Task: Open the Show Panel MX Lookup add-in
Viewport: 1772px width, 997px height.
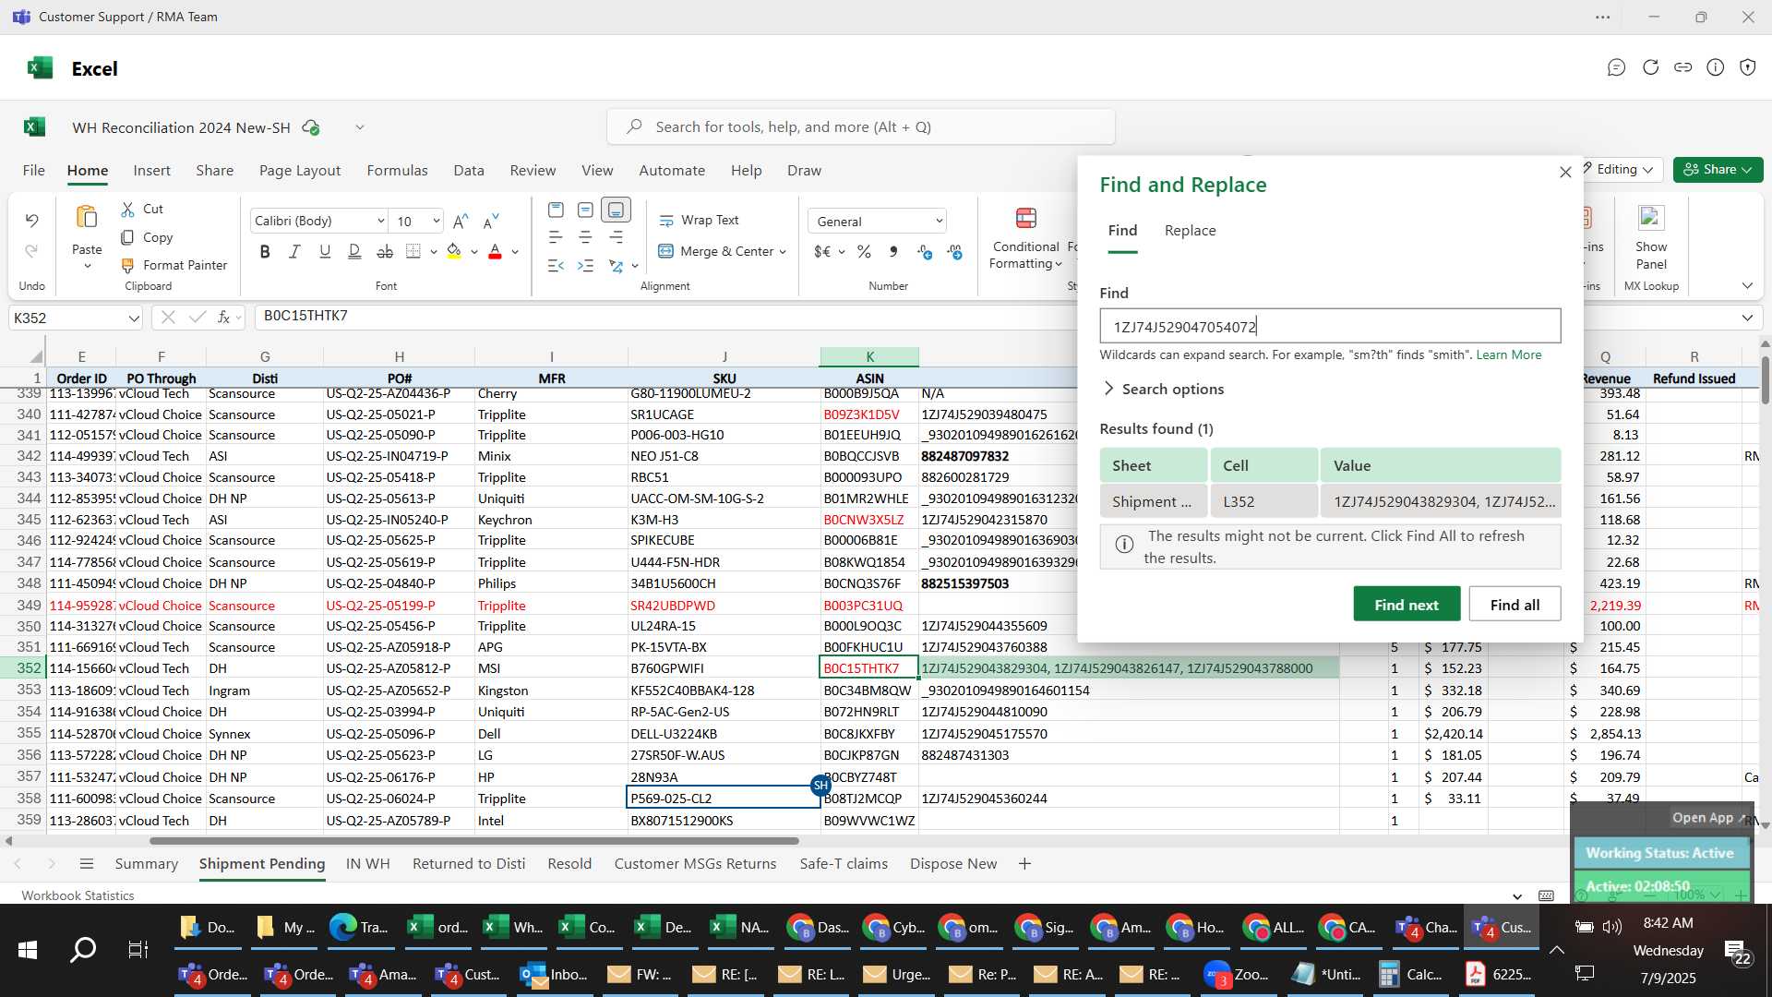Action: coord(1651,238)
